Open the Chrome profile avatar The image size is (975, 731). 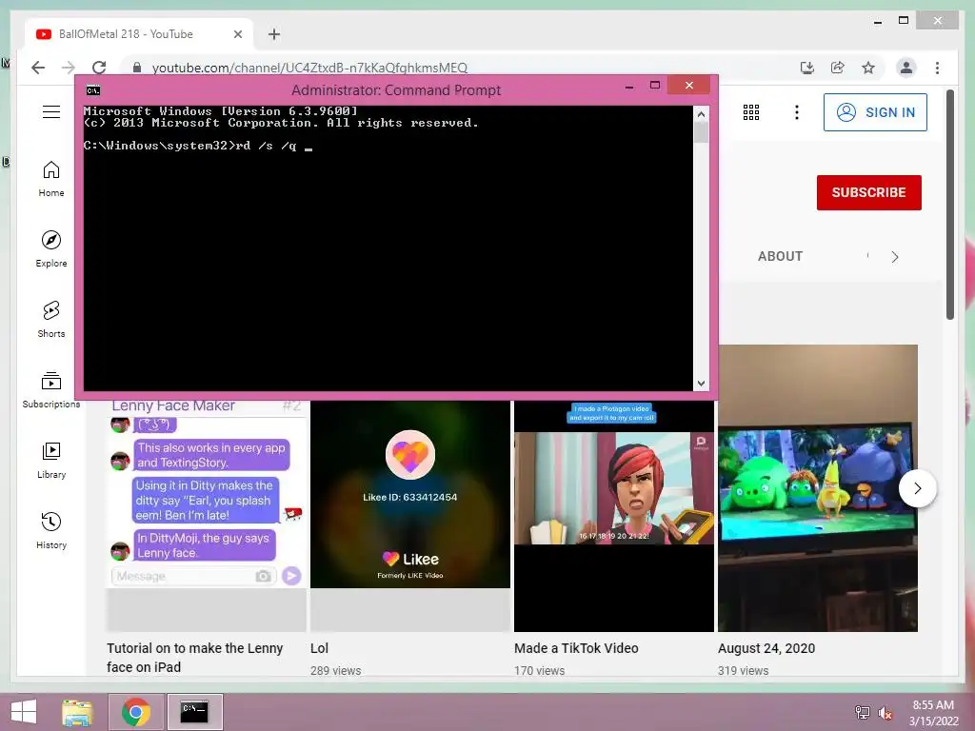coord(906,68)
